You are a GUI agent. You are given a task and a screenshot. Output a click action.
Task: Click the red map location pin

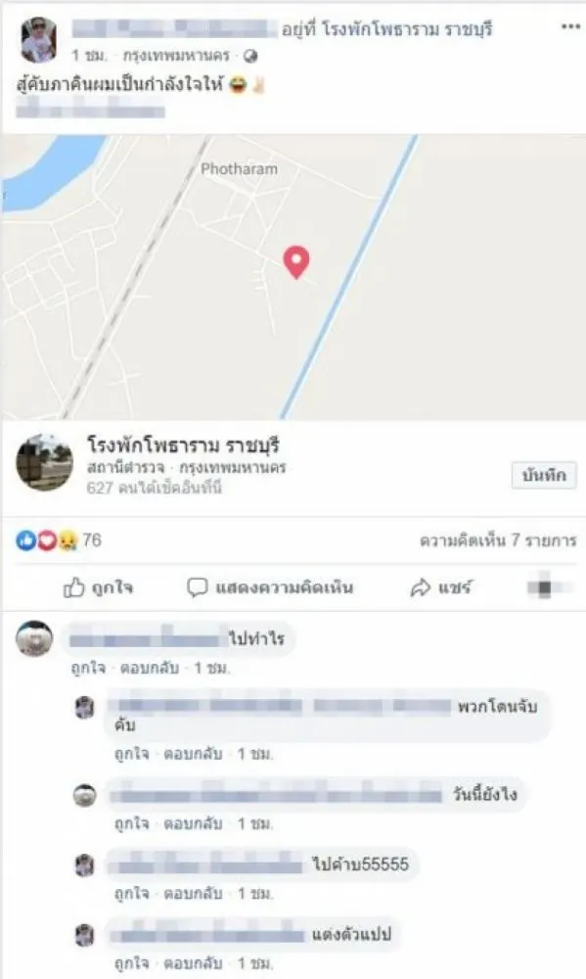tap(296, 262)
